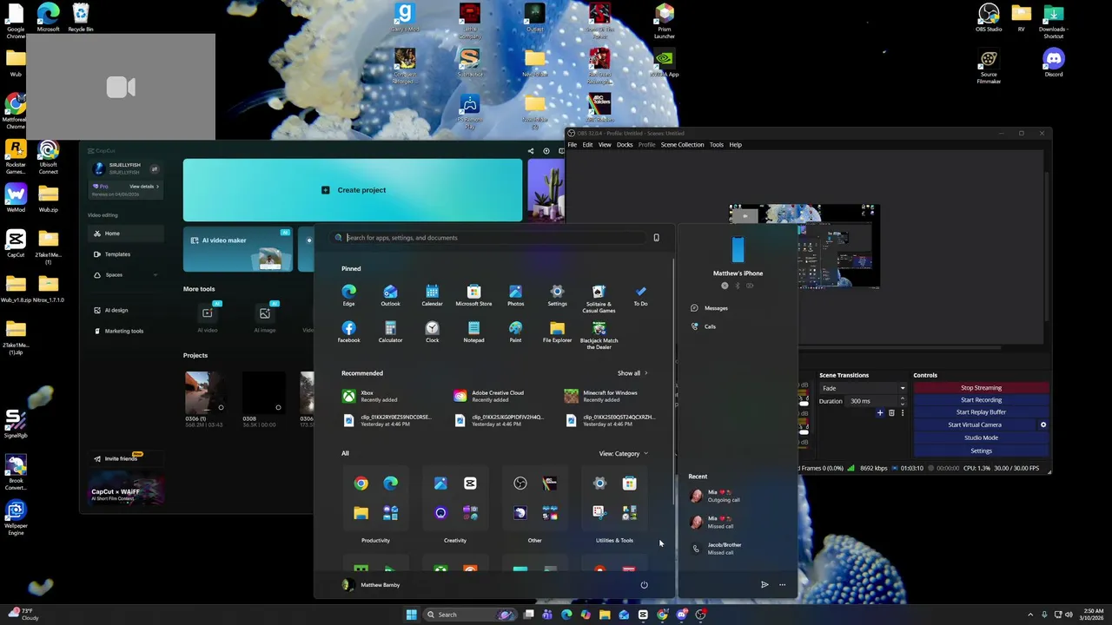Viewport: 1112px width, 625px height.
Task: Click Stop Streaming in OBS Controls
Action: [x=981, y=388]
